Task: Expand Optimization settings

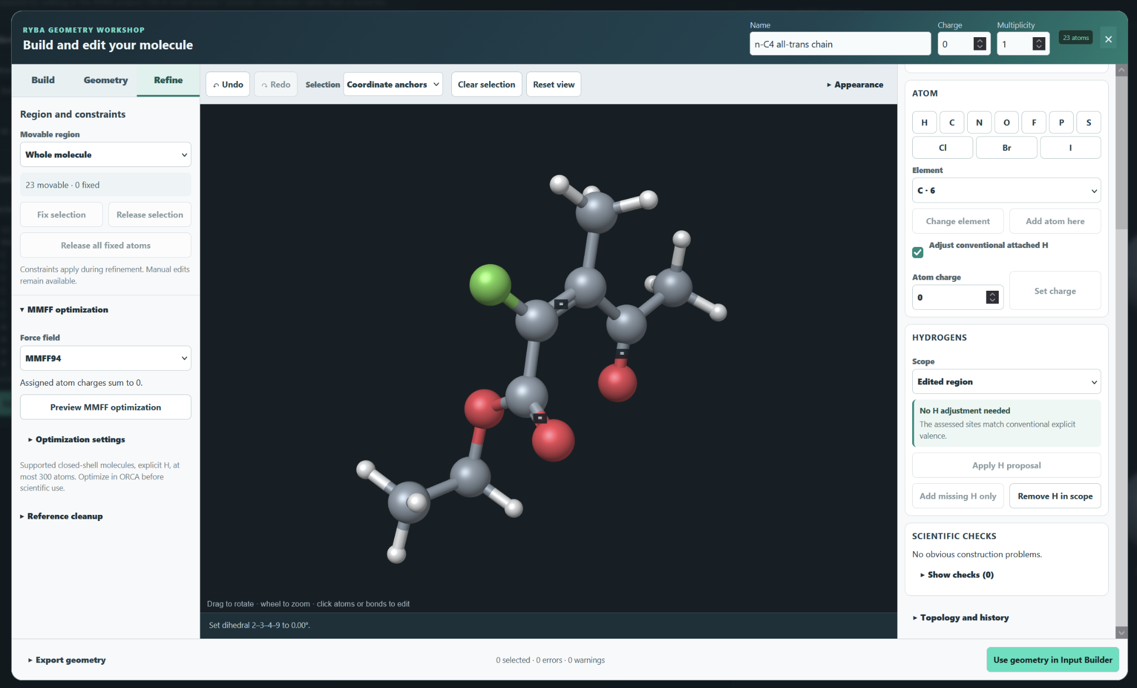Action: pos(77,439)
